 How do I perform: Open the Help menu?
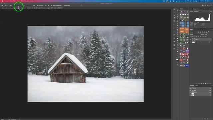(31, 1)
